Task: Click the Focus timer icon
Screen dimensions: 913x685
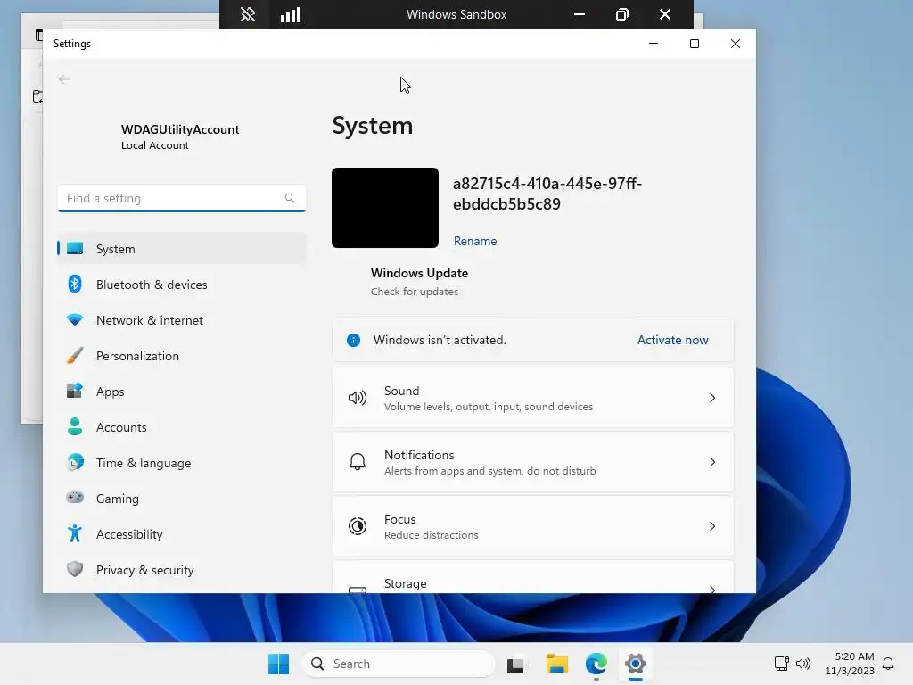Action: click(357, 526)
